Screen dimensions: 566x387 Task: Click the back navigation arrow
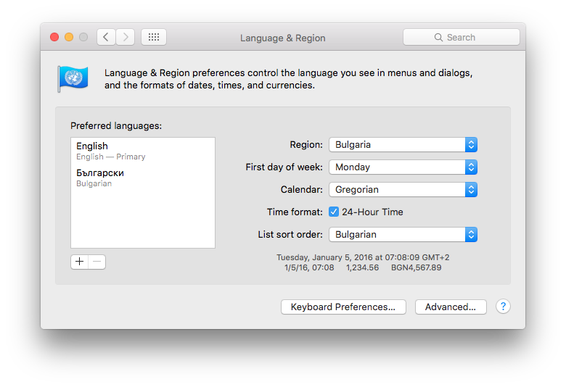(x=106, y=37)
